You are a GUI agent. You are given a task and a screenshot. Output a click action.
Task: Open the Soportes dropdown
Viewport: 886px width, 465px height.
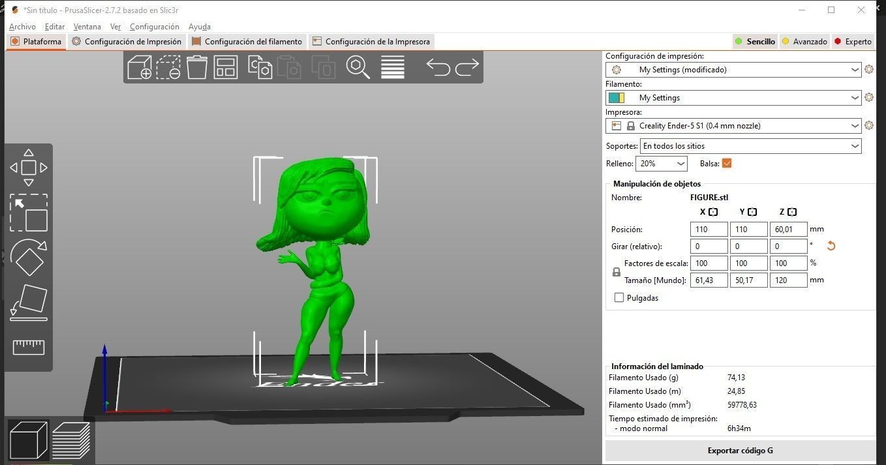750,146
